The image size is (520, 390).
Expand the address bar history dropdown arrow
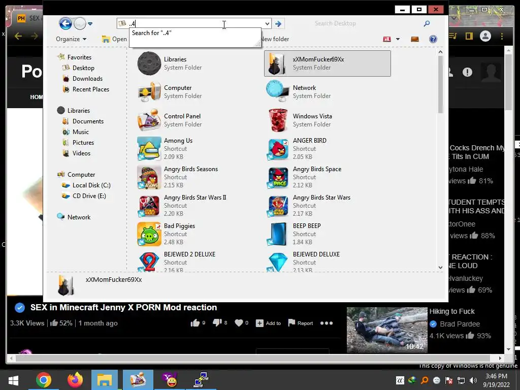[x=267, y=23]
